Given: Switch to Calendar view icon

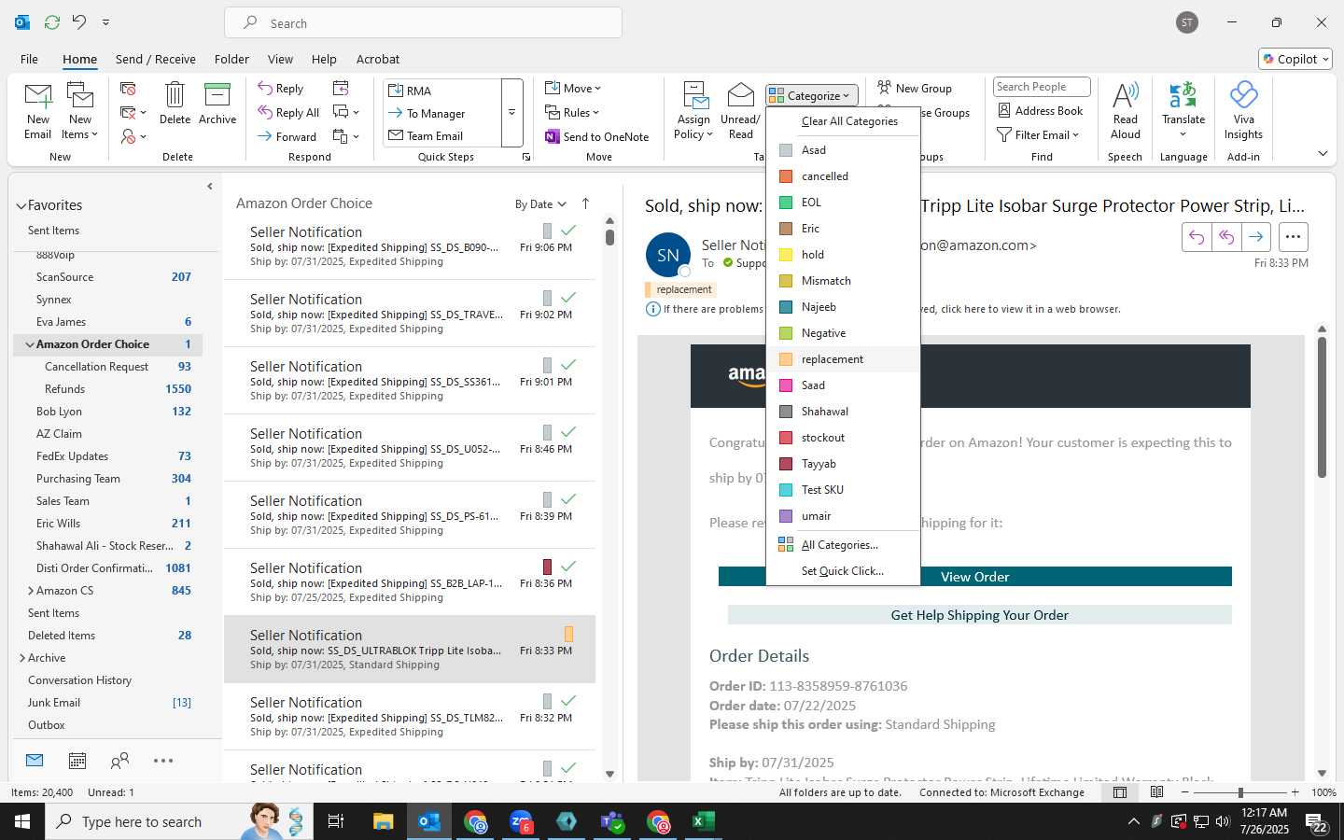Looking at the screenshot, I should 77,761.
